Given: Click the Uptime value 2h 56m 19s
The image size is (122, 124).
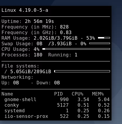Looking at the screenshot, I should click(x=39, y=21).
